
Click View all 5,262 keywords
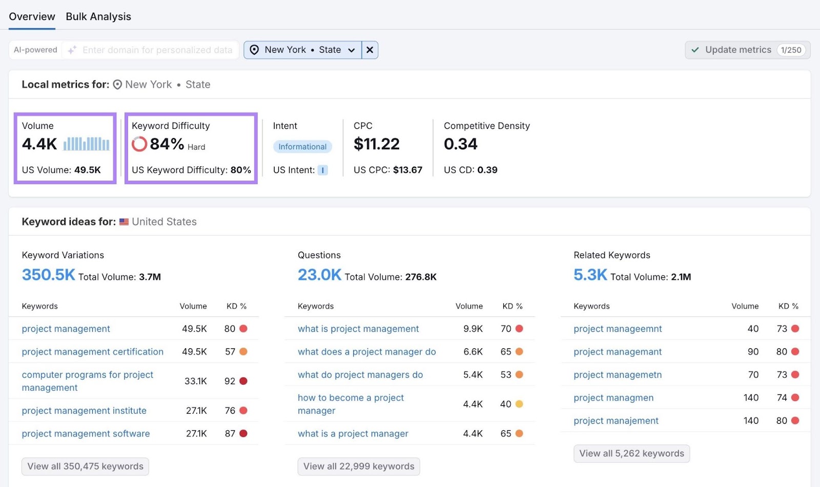[631, 453]
